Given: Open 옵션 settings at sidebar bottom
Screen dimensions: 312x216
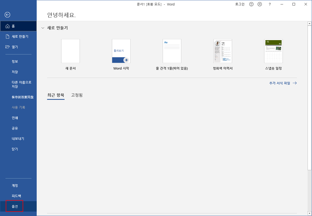Looking at the screenshot, I should click(x=18, y=206).
